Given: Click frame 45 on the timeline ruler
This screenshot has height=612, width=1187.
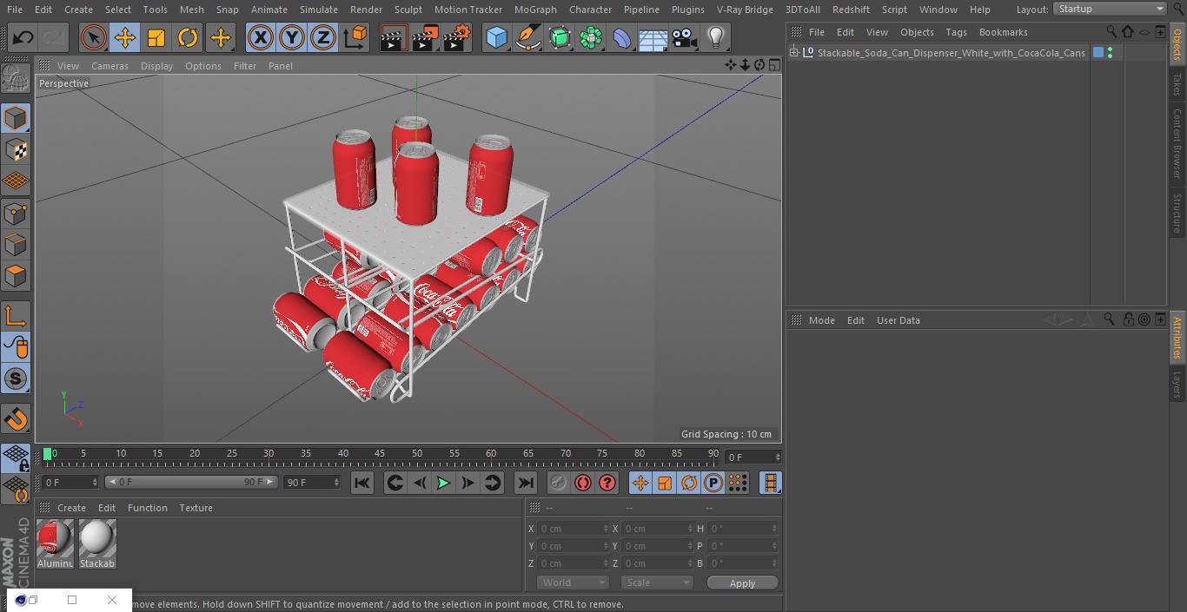Looking at the screenshot, I should [380, 453].
